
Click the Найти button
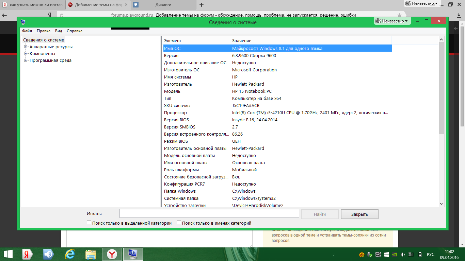(320, 214)
